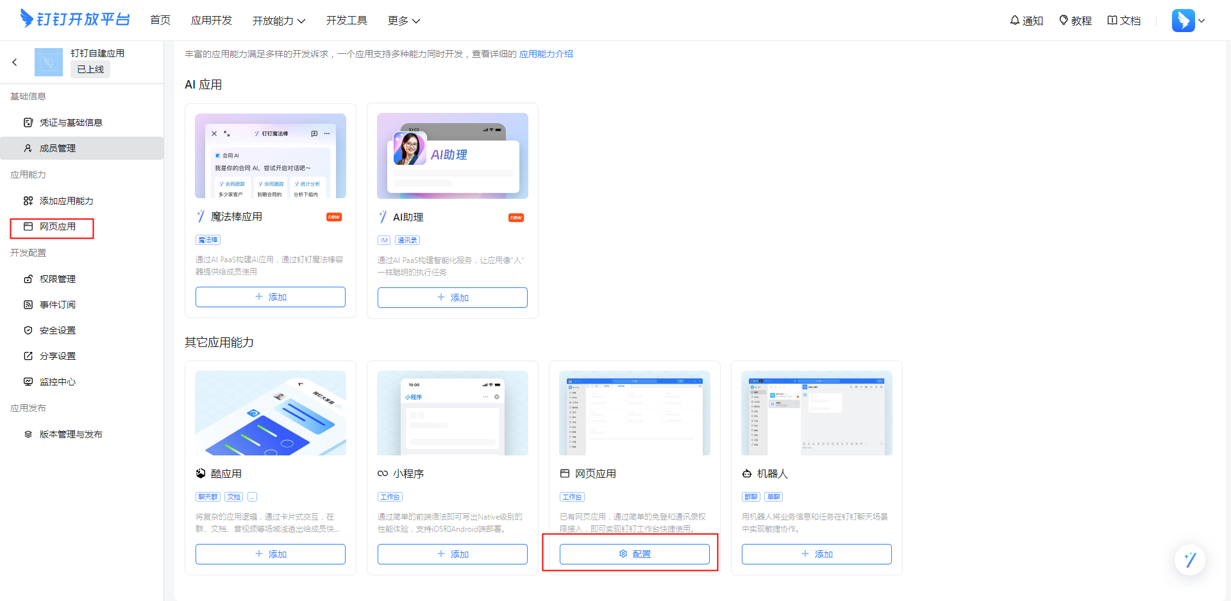Open the floating AI wand assistant button
The image size is (1231, 601).
coord(1190,560)
